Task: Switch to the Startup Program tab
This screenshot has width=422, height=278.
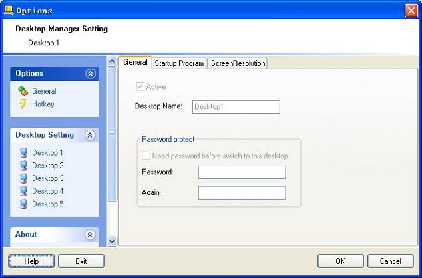Action: point(179,63)
